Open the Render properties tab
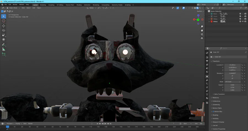This screenshot has width=248, height=131. click(x=207, y=57)
